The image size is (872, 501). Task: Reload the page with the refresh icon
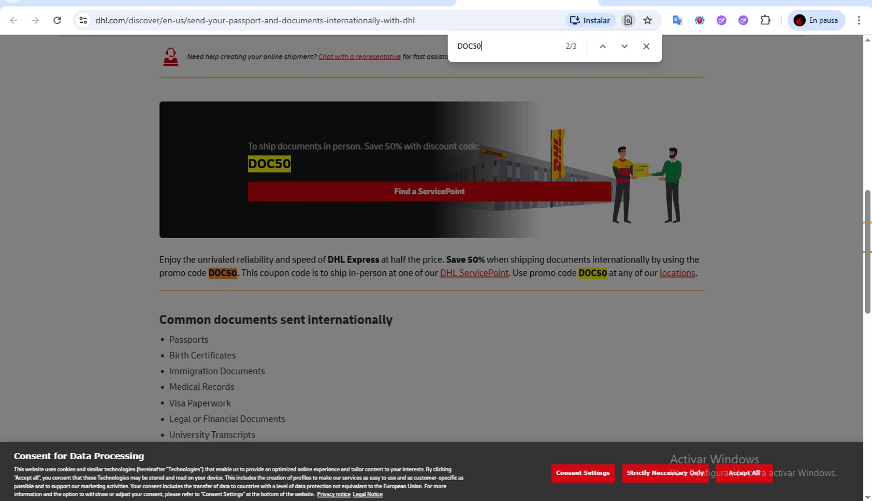coord(57,20)
